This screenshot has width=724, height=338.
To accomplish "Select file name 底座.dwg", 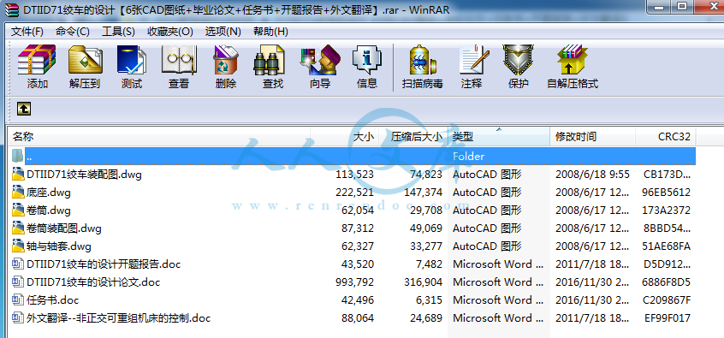I will (x=49, y=193).
